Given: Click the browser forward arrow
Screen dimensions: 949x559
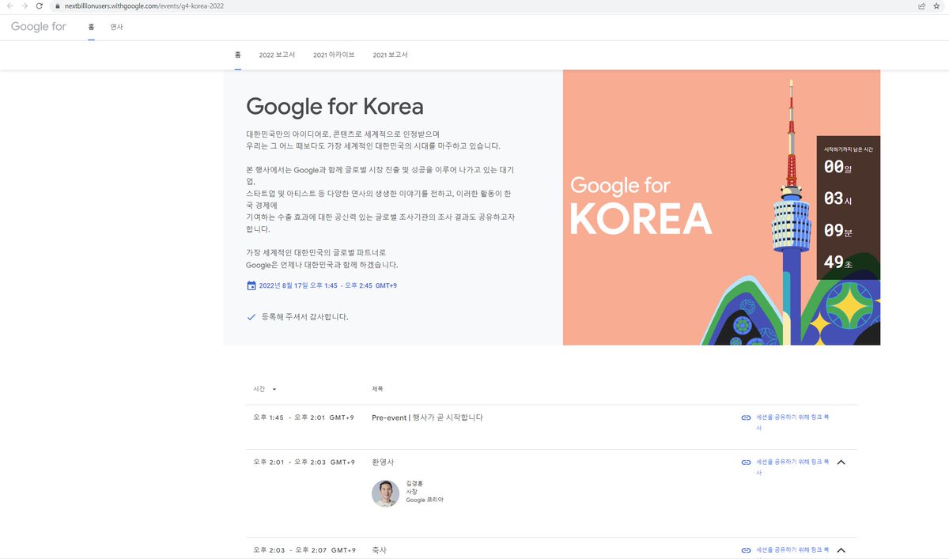Looking at the screenshot, I should (24, 6).
